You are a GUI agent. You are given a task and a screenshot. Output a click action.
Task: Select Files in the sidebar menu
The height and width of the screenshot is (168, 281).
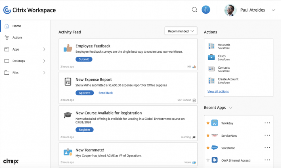[x=15, y=73]
